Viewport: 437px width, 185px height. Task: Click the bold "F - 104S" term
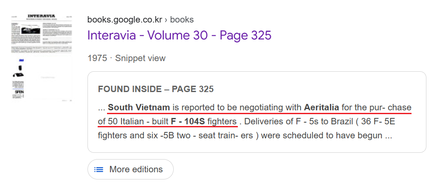click(x=188, y=122)
